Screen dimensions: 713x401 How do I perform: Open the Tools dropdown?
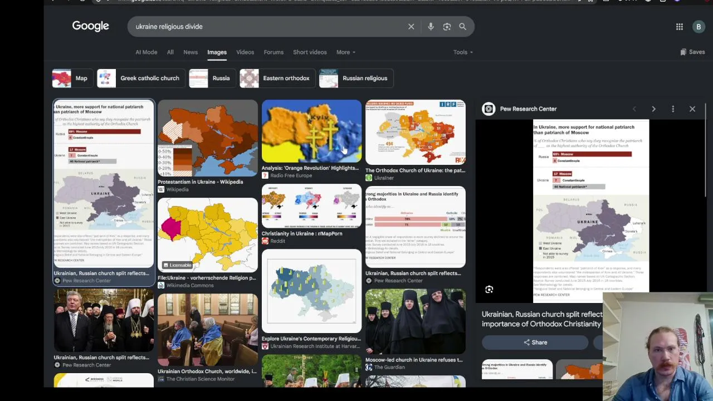tap(463, 52)
